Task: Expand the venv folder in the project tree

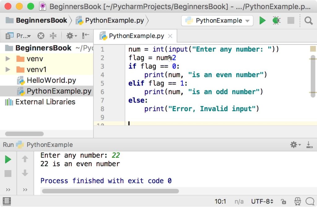Action: [x=8, y=59]
